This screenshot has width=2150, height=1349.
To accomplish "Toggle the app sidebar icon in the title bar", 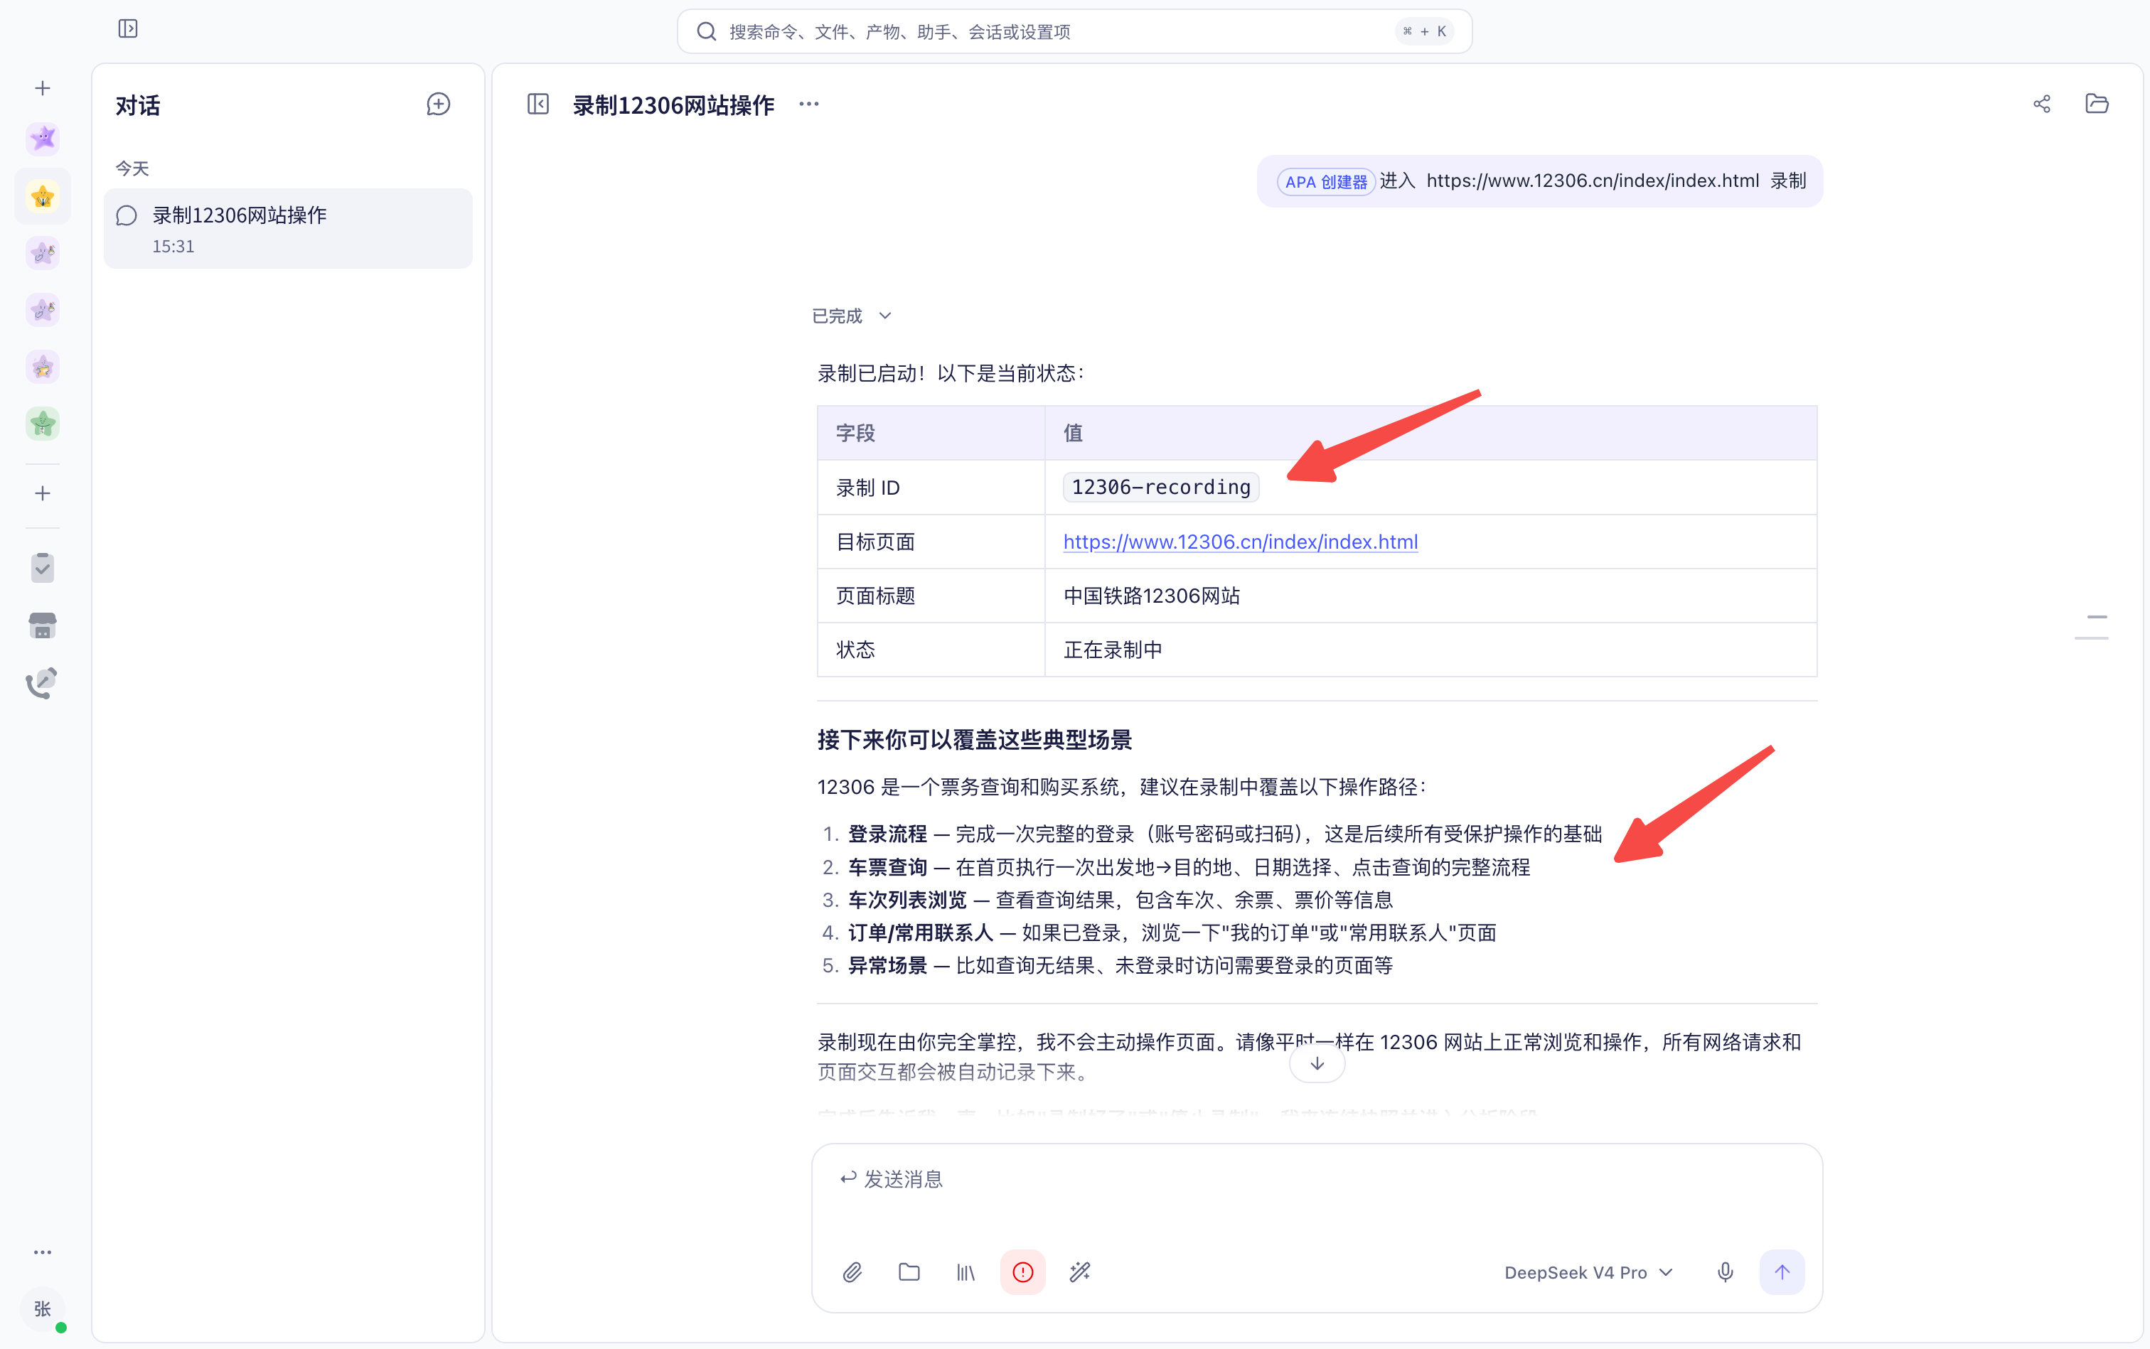I will [x=128, y=28].
